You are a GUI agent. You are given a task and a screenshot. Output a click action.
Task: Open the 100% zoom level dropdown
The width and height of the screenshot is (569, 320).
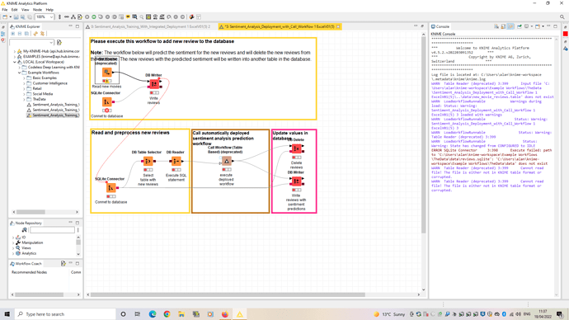51,17
